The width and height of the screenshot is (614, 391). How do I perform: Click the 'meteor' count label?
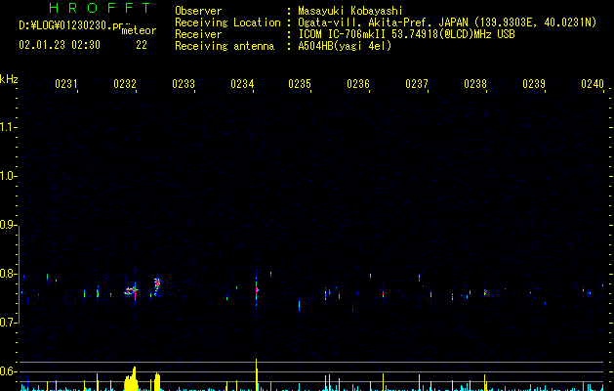click(x=139, y=30)
